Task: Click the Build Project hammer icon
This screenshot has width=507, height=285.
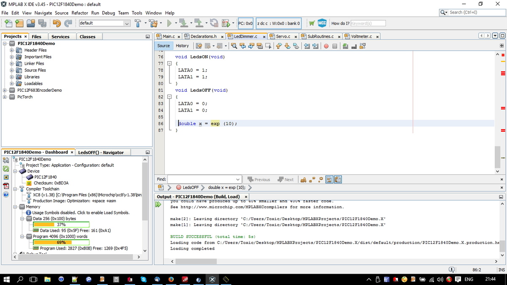Action: pos(138,23)
